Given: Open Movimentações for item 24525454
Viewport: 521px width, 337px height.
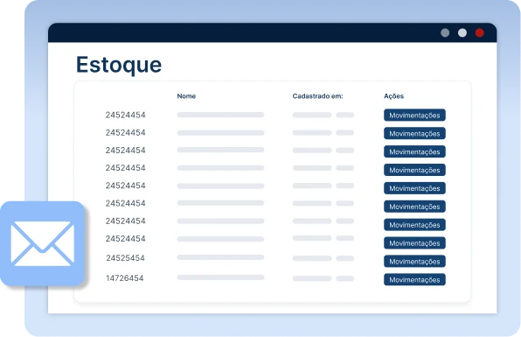Looking at the screenshot, I should point(414,262).
